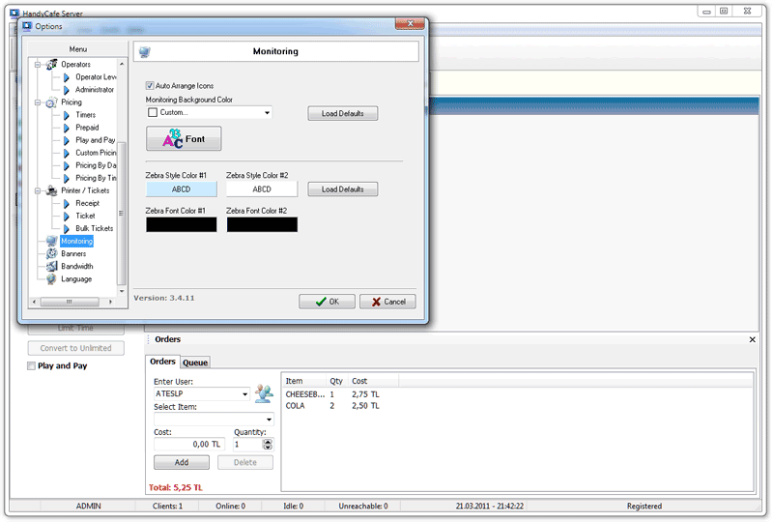Screen dimensions: 773x522
Task: Open the Font dialog with ABC button
Action: tap(184, 139)
